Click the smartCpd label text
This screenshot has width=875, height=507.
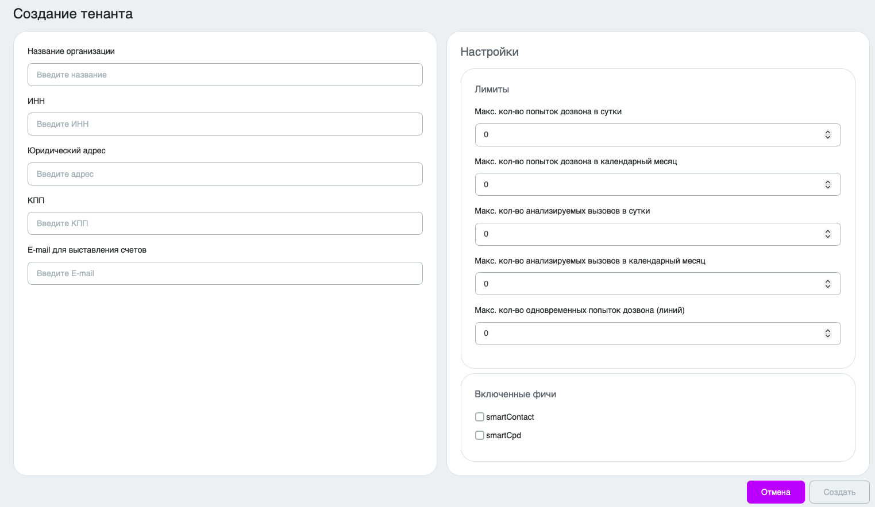[504, 435]
